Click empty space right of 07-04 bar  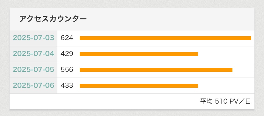[226, 54]
